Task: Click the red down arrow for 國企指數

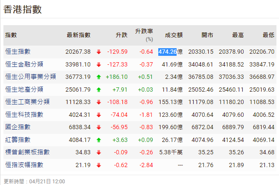Action: [99, 127]
